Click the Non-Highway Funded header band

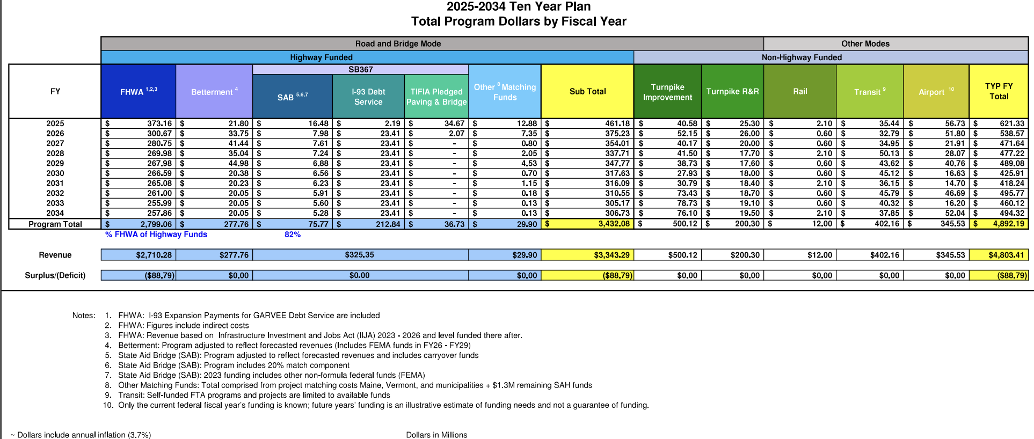pos(802,57)
